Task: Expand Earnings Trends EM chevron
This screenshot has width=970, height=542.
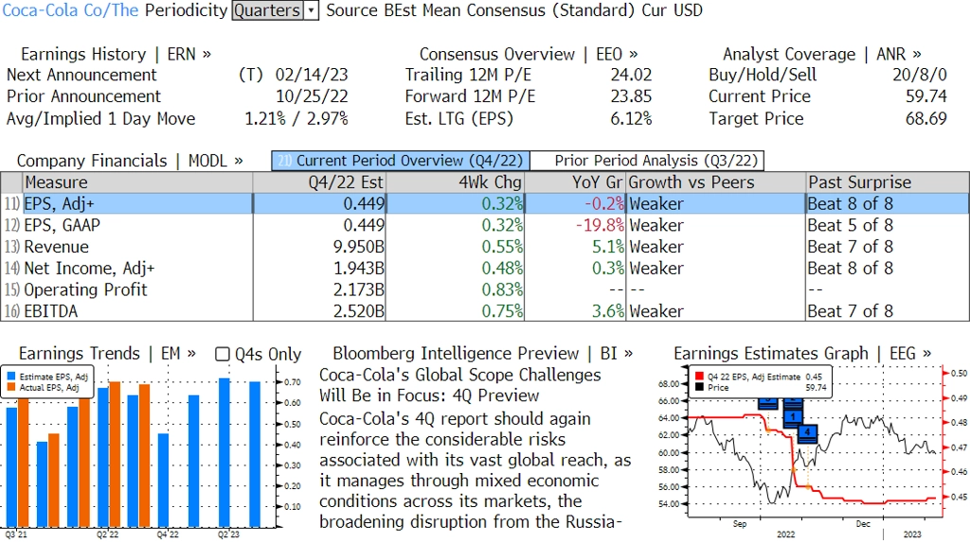Action: pyautogui.click(x=191, y=354)
